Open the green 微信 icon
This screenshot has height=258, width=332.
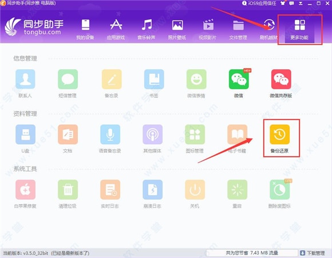[239, 79]
